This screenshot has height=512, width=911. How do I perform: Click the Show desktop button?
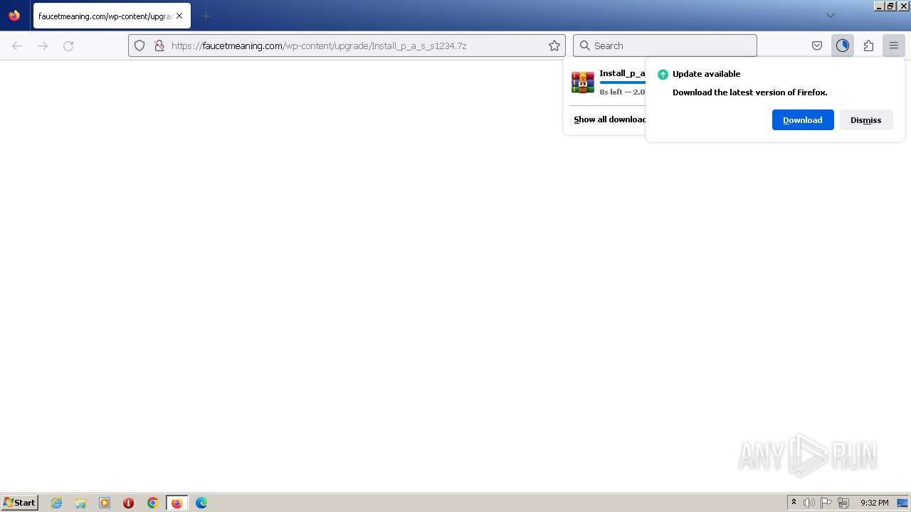(902, 503)
